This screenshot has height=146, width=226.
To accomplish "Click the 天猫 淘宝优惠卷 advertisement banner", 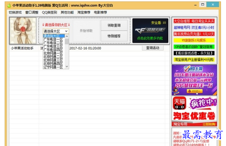I will point(194,111).
